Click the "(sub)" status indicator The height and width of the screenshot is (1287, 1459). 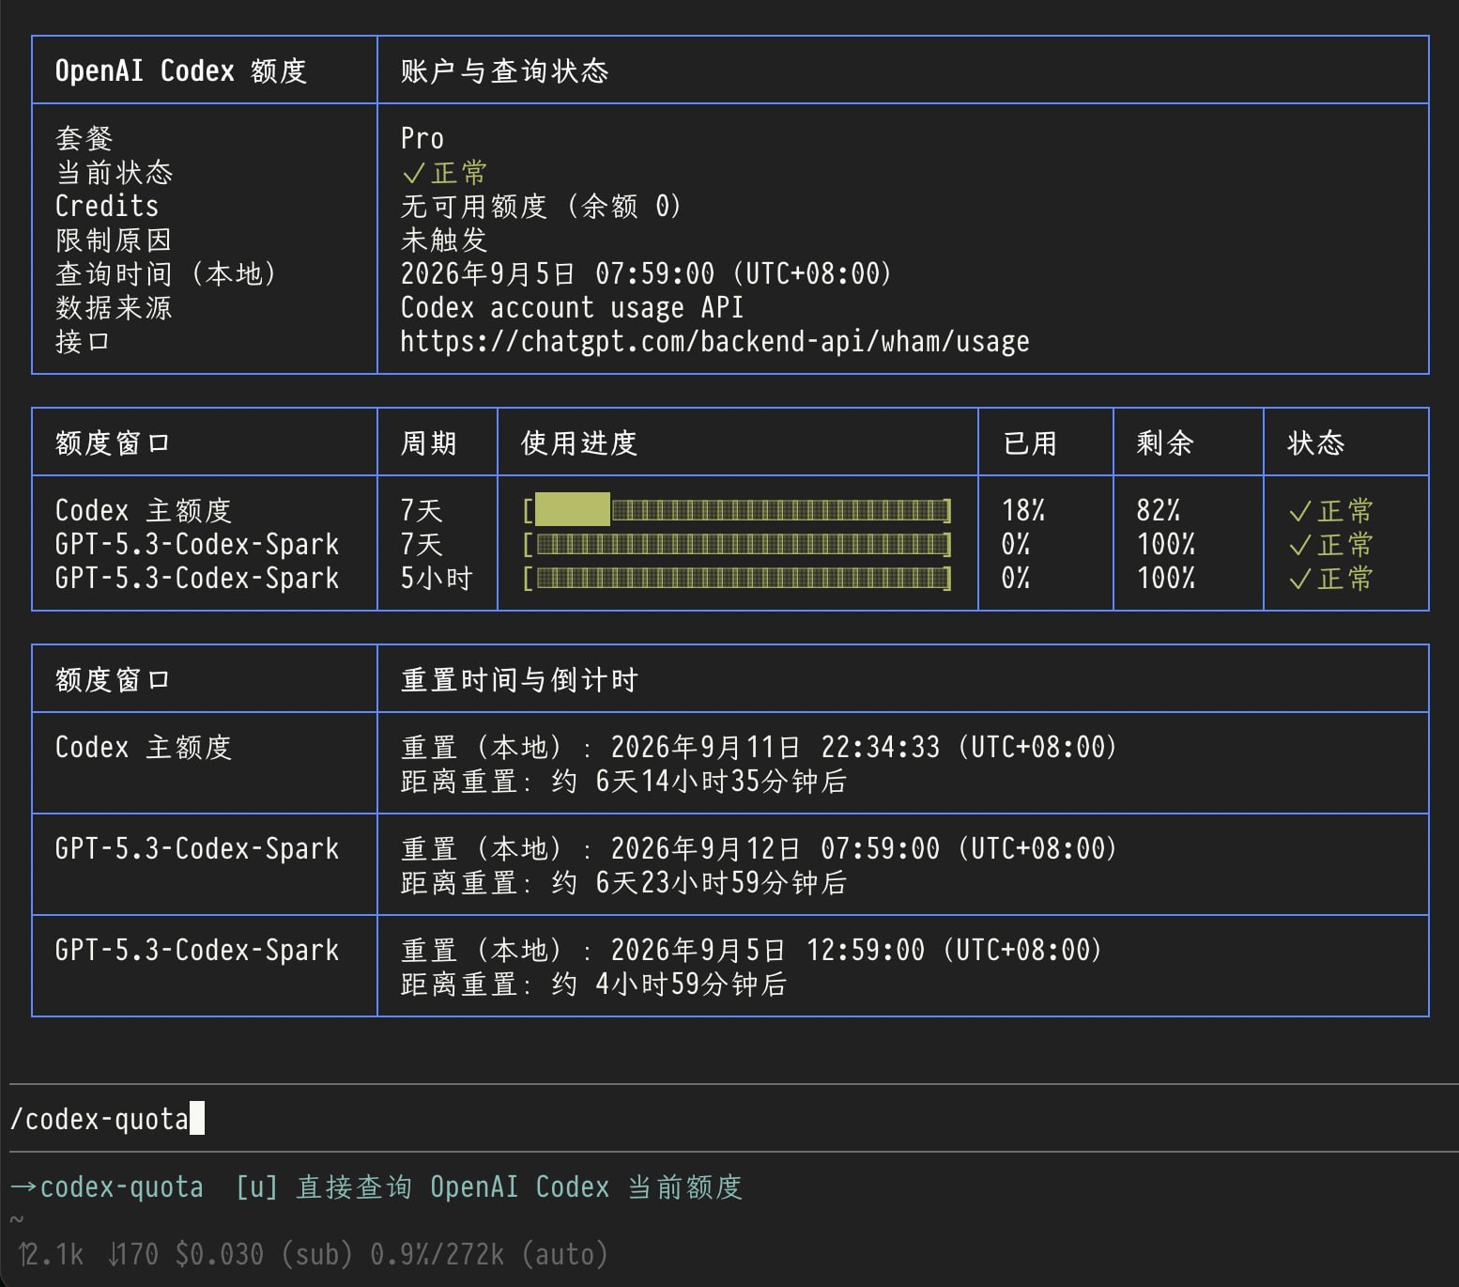pos(317,1254)
